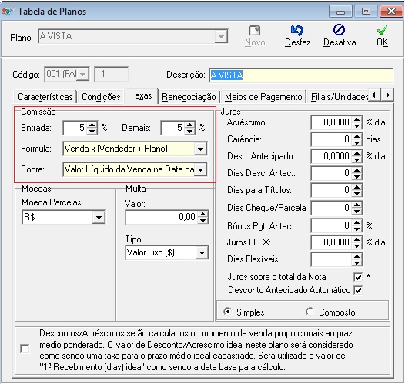Open the Plano dropdown list
The image size is (405, 384).
221,37
